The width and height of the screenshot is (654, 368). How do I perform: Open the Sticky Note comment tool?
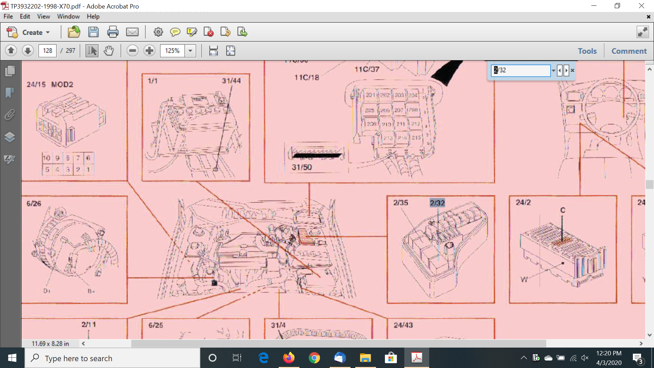(175, 32)
